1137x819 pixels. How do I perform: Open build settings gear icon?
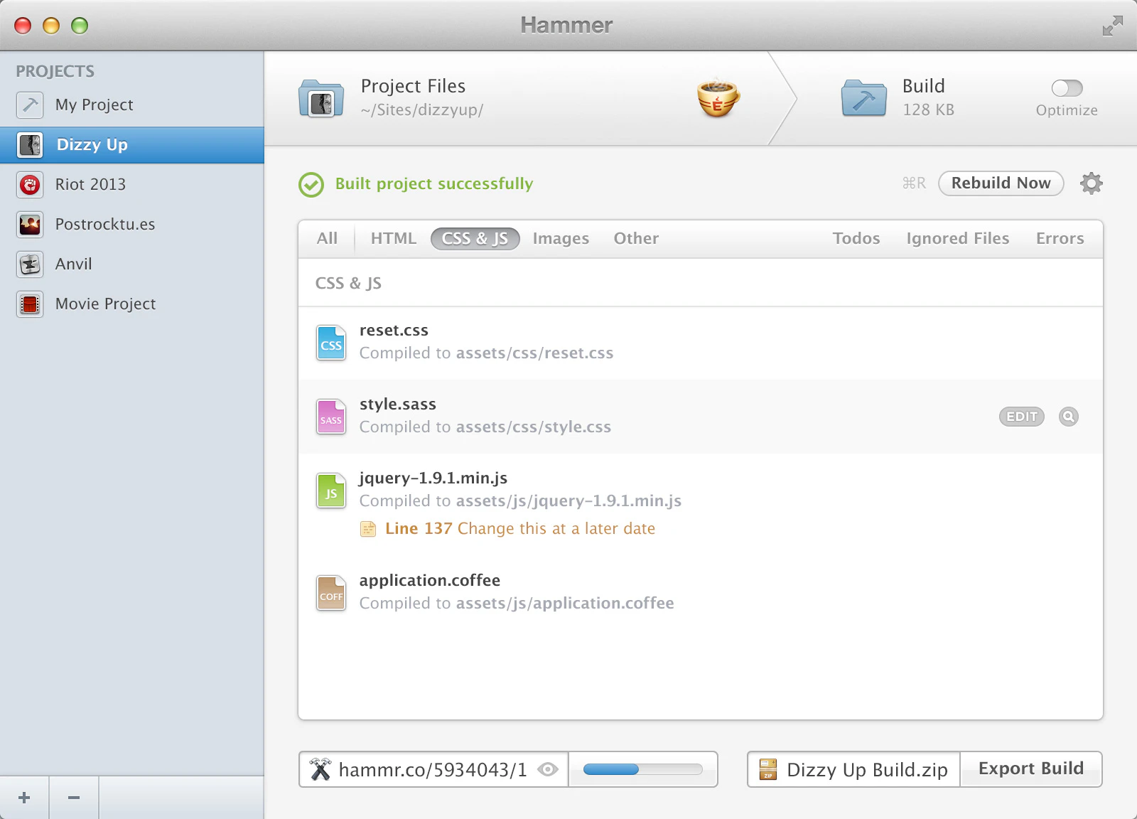[x=1091, y=183]
